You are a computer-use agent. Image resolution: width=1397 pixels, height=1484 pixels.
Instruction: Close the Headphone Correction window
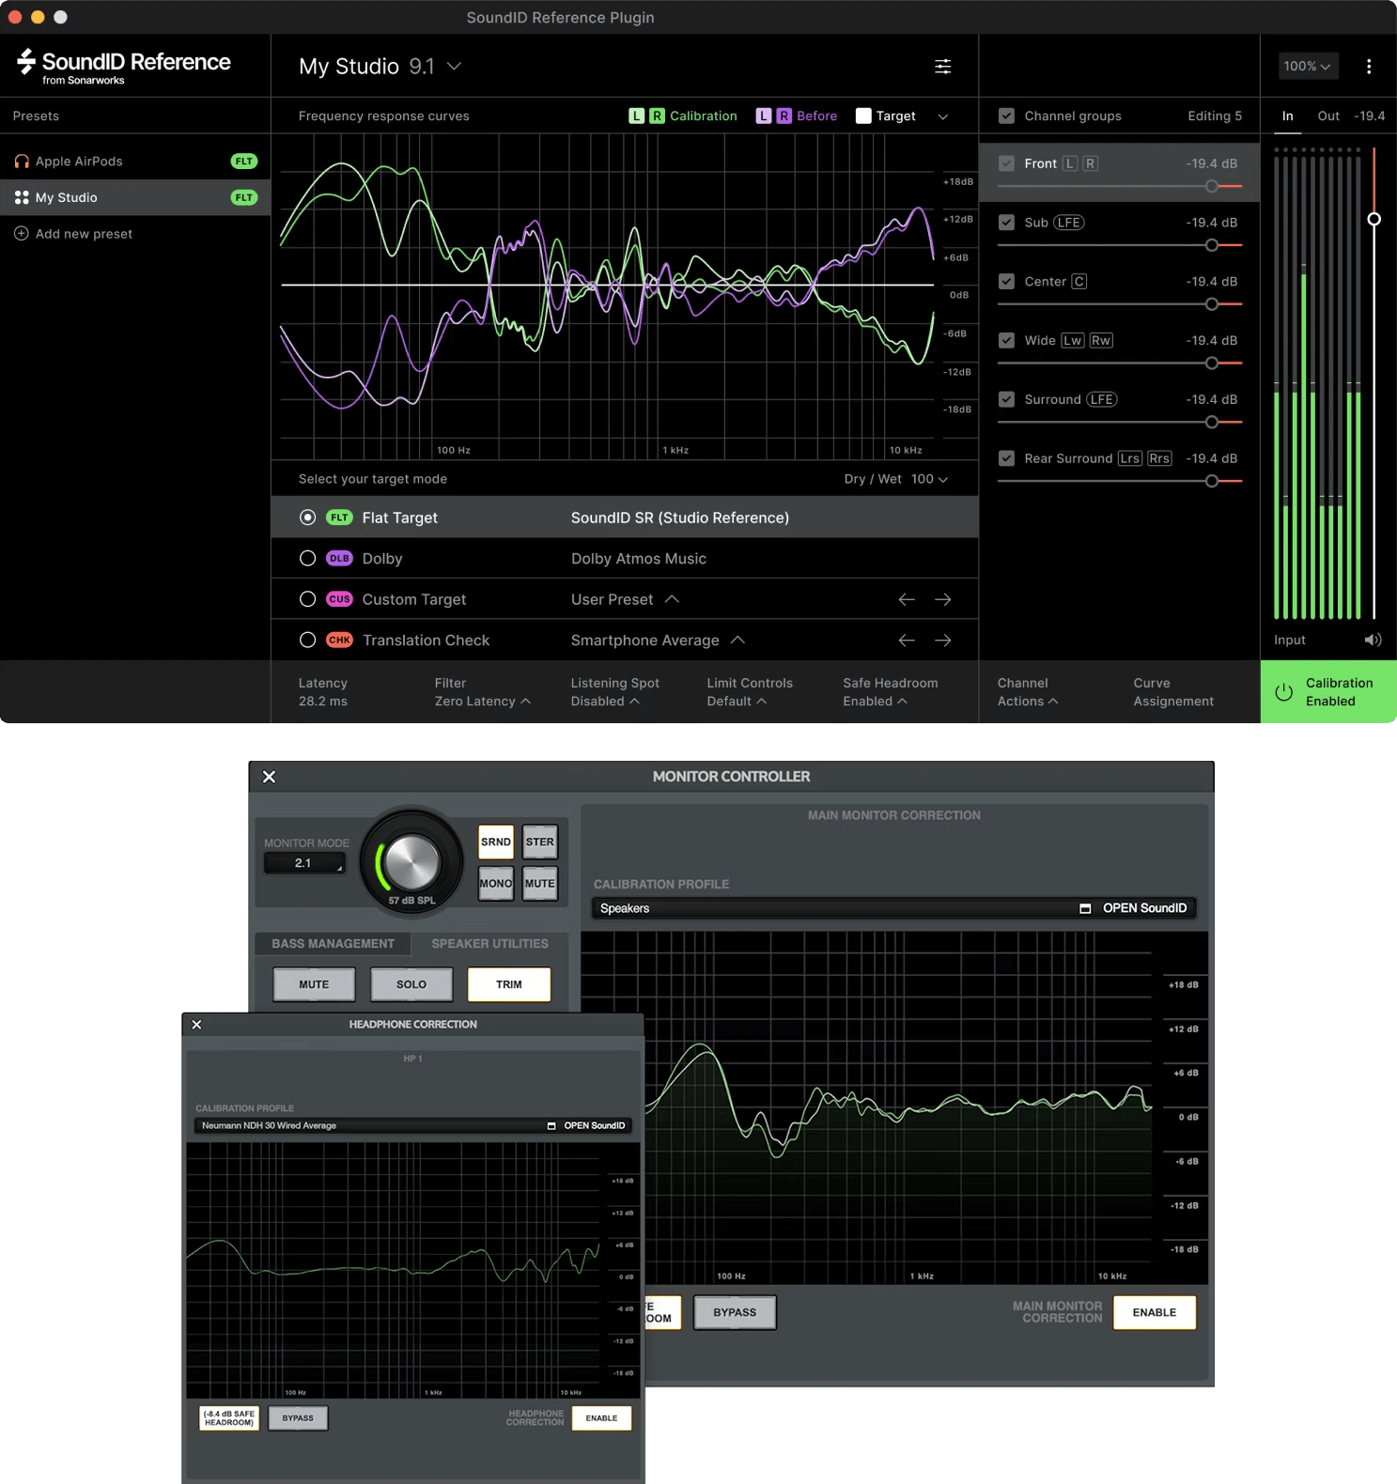coord(196,1025)
